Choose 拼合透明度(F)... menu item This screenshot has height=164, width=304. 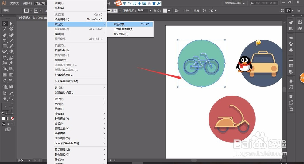(77, 75)
